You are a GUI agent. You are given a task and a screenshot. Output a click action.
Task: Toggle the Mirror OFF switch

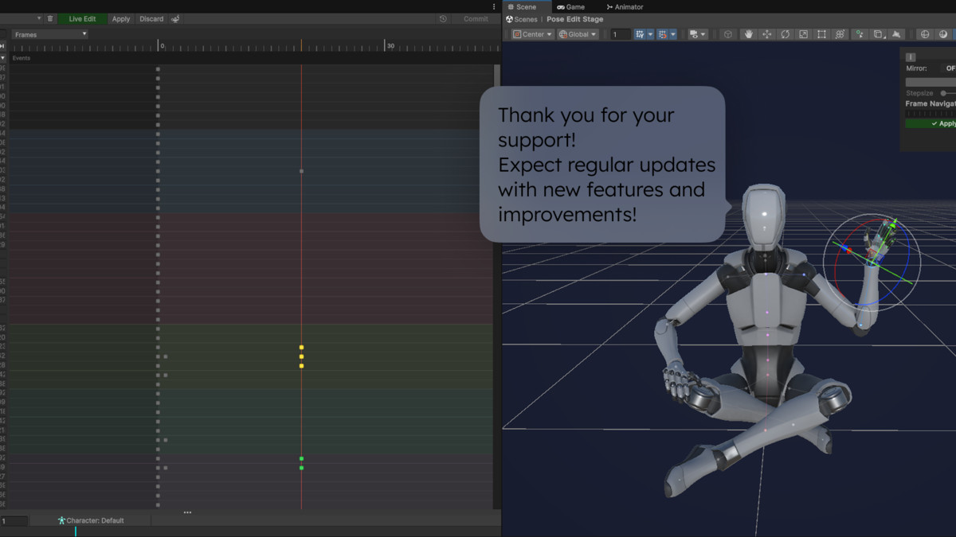tap(948, 68)
